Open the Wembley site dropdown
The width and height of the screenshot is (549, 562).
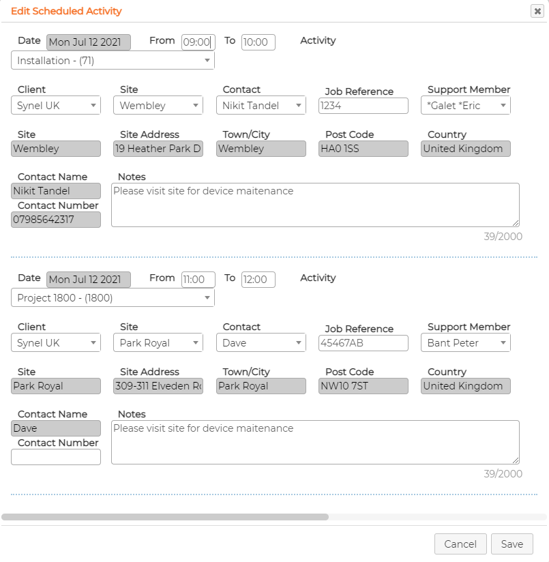[x=158, y=105]
